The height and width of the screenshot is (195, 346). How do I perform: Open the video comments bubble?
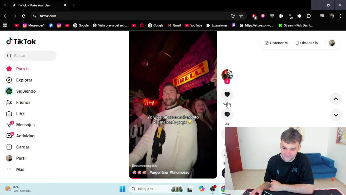tap(227, 114)
